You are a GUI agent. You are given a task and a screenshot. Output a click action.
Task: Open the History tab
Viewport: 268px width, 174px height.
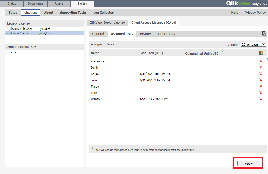coord(145,34)
